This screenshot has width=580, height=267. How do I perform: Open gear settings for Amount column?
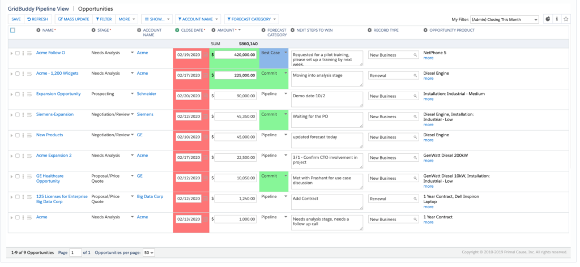point(214,31)
